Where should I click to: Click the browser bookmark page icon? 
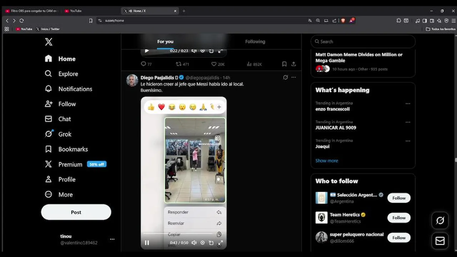tap(91, 21)
